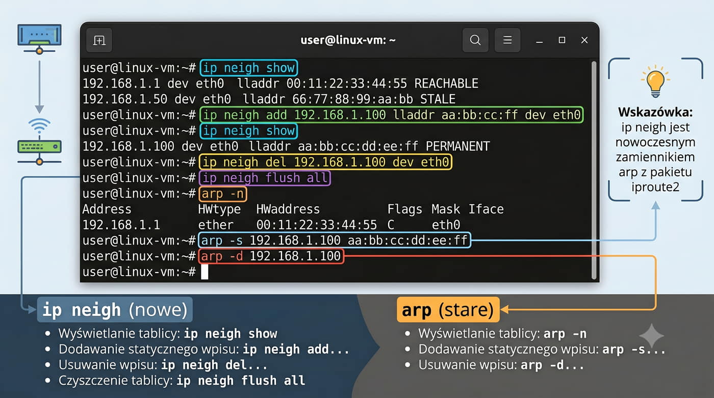Click the yellow highlighted ip neigh del command
Image resolution: width=714 pixels, height=398 pixels.
(326, 162)
